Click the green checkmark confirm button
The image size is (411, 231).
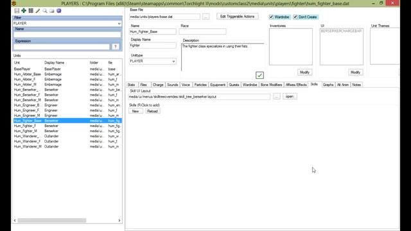pos(259,75)
